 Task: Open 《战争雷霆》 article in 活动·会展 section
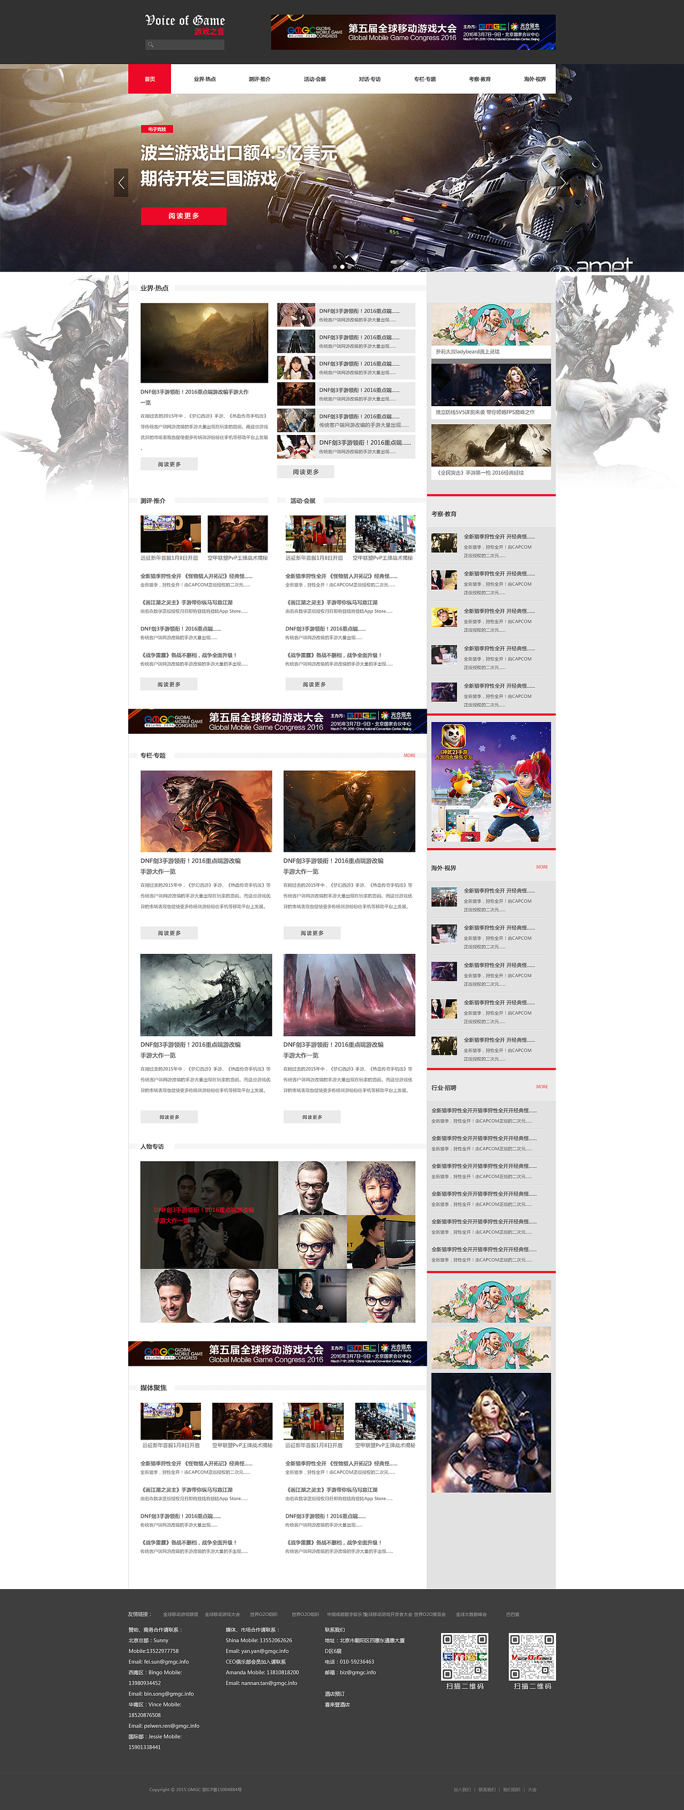[x=333, y=656]
